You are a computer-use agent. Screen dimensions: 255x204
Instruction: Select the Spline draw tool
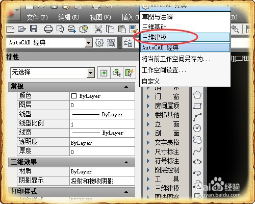197,151
